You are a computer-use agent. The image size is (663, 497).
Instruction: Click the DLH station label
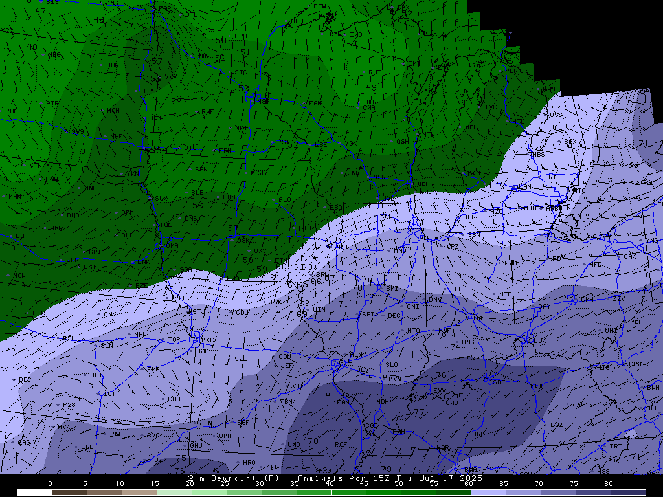[297, 21]
